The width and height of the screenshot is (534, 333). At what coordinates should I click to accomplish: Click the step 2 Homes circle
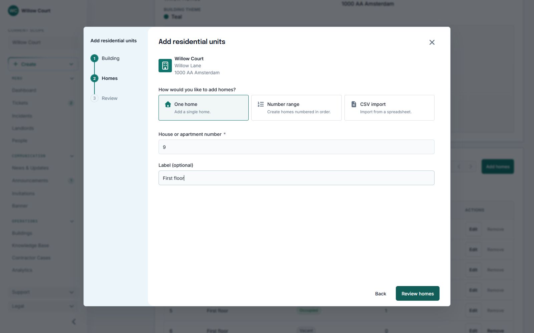pos(94,78)
